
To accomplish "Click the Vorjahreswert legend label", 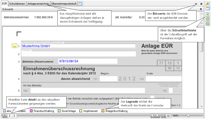I will click(x=90, y=111).
